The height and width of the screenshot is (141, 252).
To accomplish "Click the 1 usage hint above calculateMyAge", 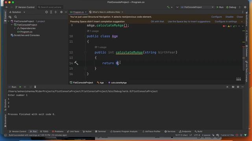I will pyautogui.click(x=101, y=47).
